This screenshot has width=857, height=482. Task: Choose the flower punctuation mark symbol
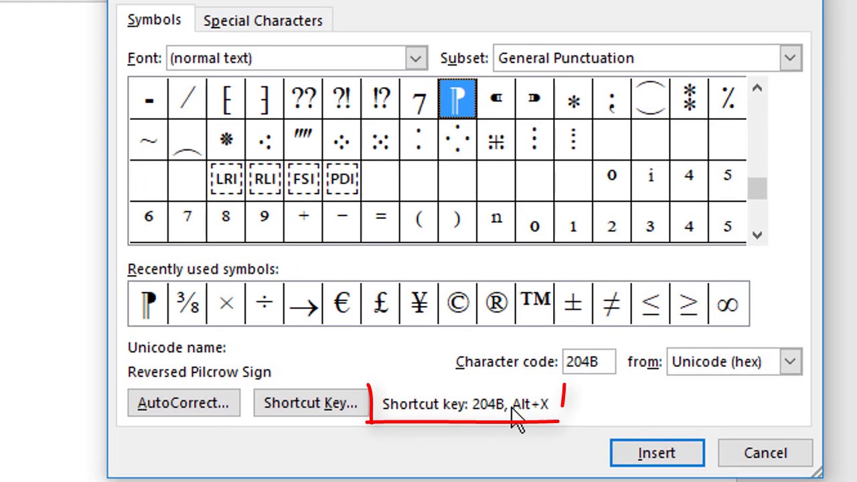pos(226,141)
